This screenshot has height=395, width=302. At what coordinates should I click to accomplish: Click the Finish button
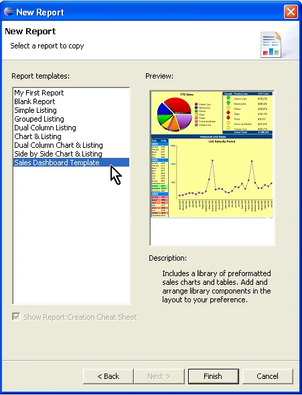(213, 376)
